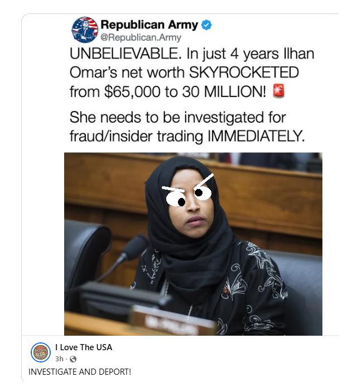
Task: Click the 3h post timestamp
Action: pos(59,359)
